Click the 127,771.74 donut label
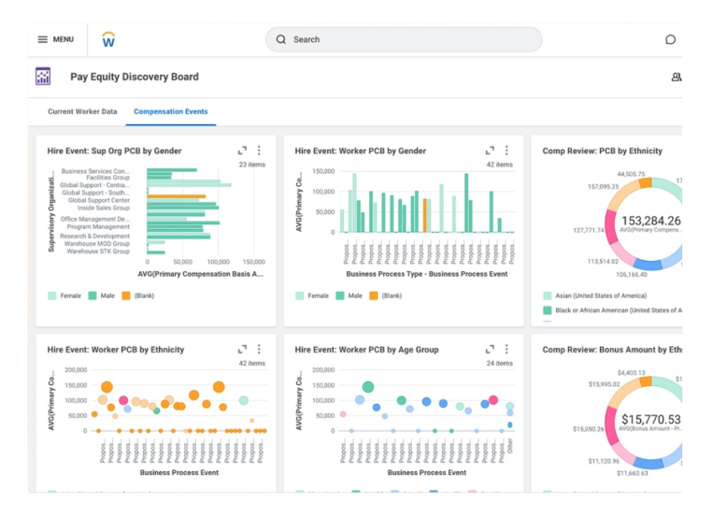Viewport: 727px width, 518px height. [589, 230]
